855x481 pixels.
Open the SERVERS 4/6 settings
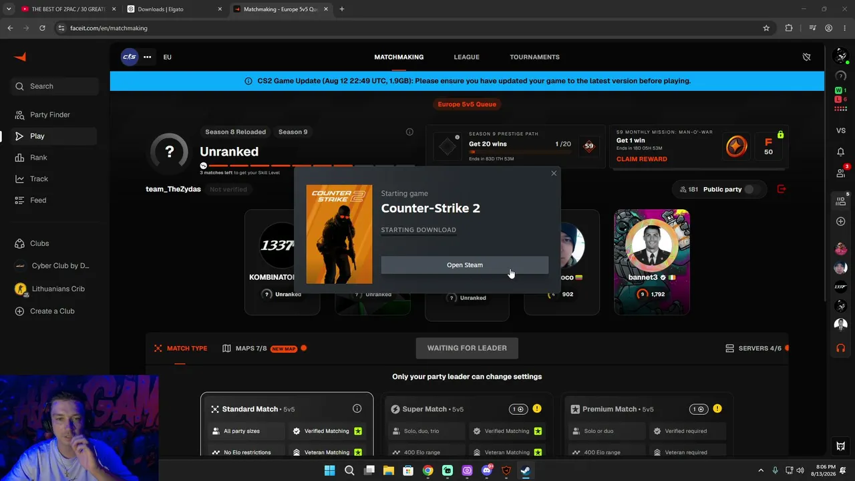pos(756,348)
